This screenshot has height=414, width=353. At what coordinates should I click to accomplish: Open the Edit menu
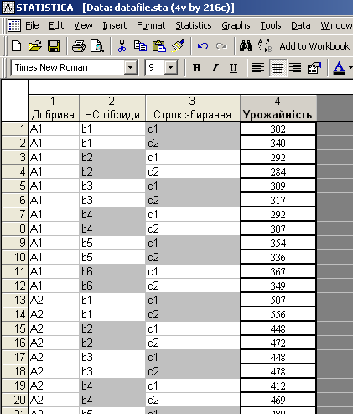click(x=56, y=25)
